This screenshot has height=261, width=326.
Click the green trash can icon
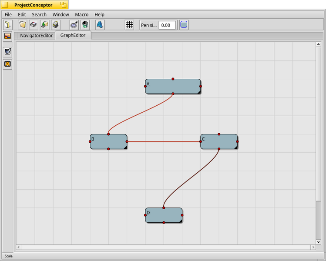coord(85,25)
